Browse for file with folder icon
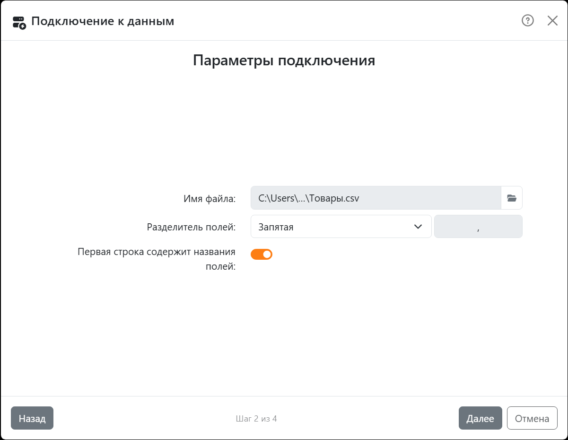 click(512, 198)
